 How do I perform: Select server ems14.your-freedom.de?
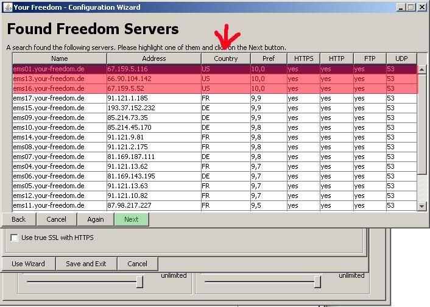[x=215, y=137]
